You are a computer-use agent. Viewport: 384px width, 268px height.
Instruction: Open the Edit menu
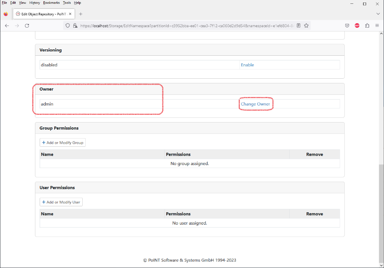click(13, 3)
